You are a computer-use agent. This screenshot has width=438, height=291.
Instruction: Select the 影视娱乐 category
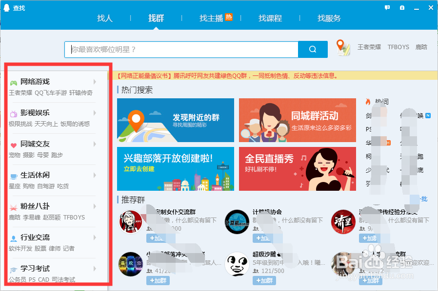(x=35, y=112)
